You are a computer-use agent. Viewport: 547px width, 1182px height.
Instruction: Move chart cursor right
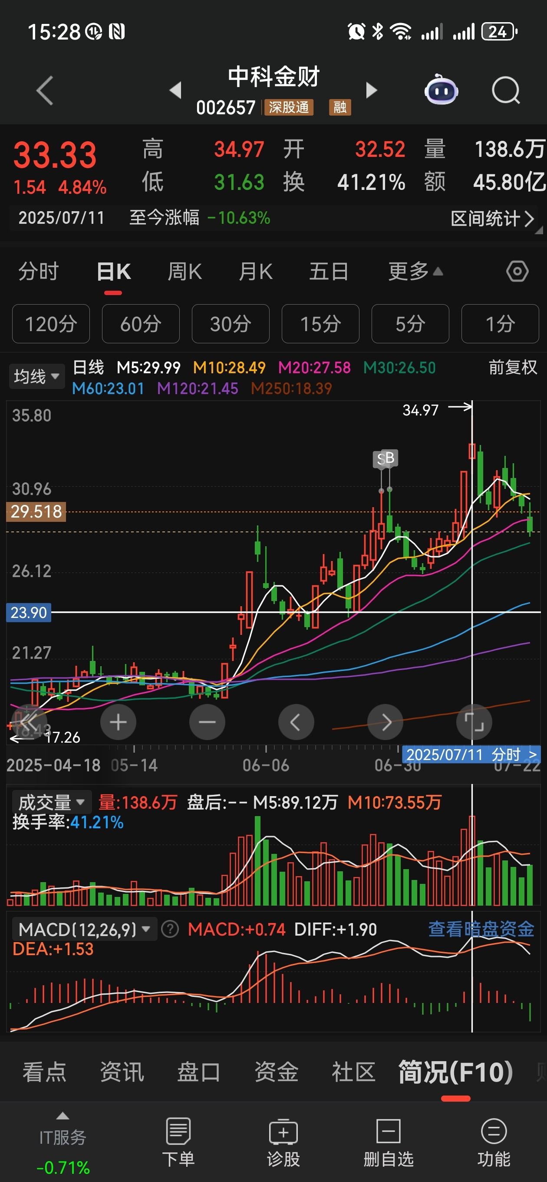click(x=385, y=722)
